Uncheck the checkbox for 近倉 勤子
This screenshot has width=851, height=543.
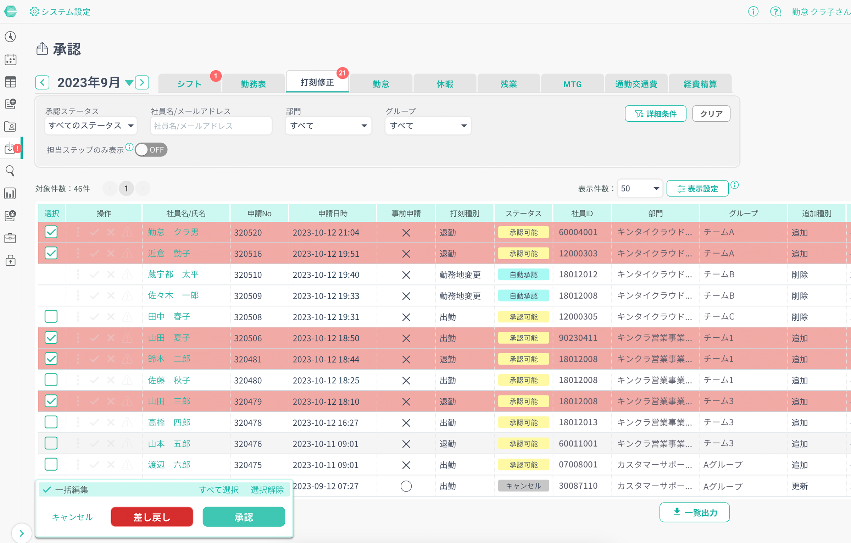[51, 253]
